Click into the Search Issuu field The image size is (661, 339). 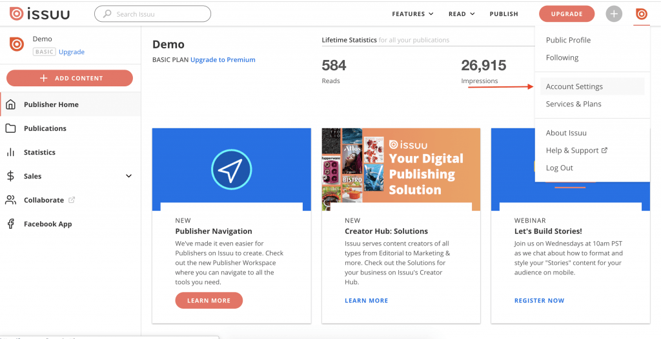(152, 14)
